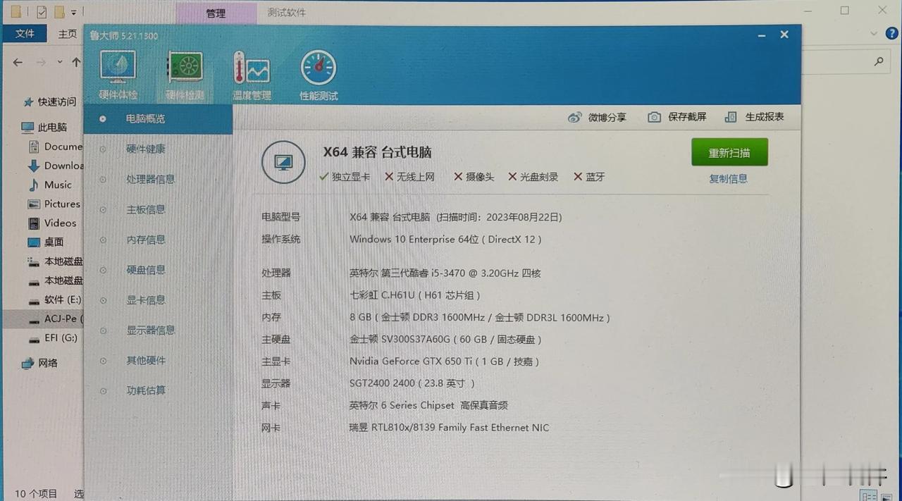Click the 独立显卡 feature indicator
Image resolution: width=902 pixels, height=501 pixels.
click(345, 177)
